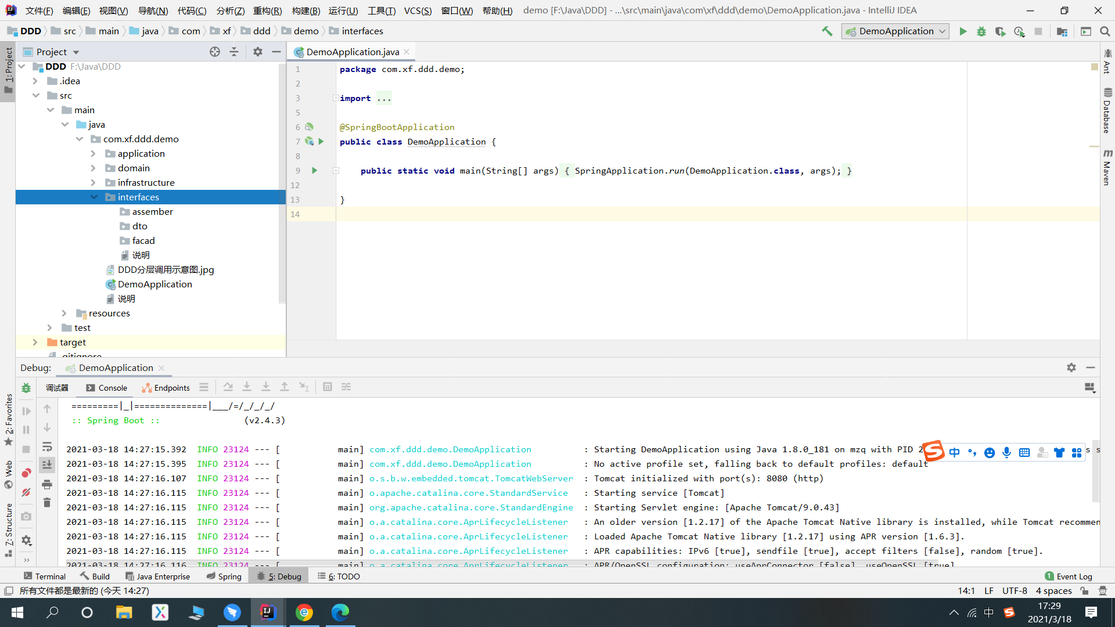The width and height of the screenshot is (1115, 627).
Task: Toggle soft-wrap in console output
Action: tap(47, 447)
